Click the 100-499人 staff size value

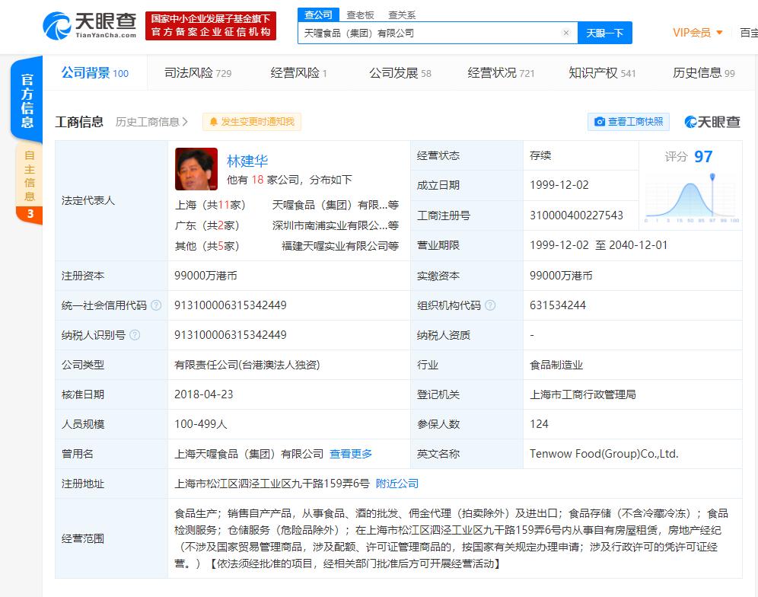[x=201, y=424]
